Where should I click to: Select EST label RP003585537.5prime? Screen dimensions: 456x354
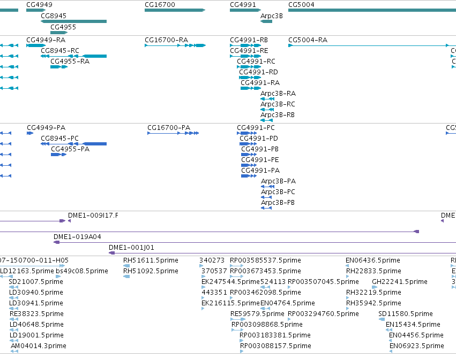266,260
